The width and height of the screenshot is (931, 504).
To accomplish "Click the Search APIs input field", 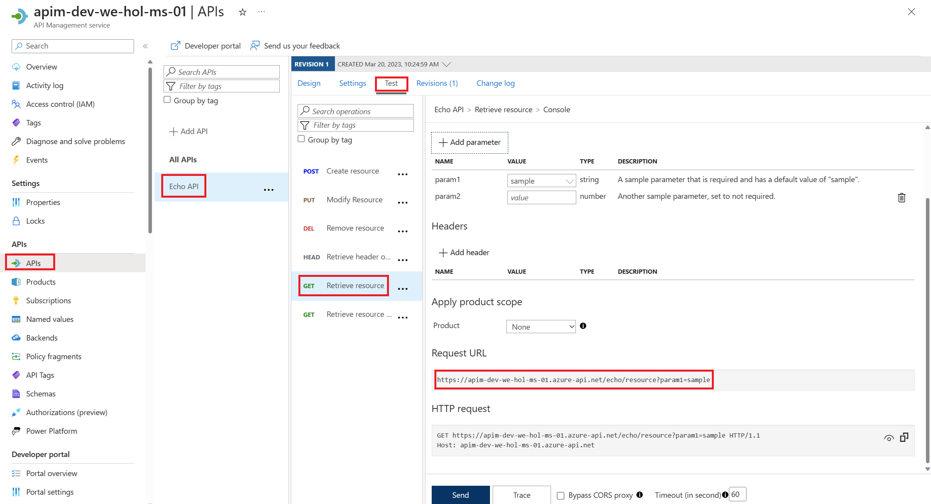I will (x=221, y=72).
